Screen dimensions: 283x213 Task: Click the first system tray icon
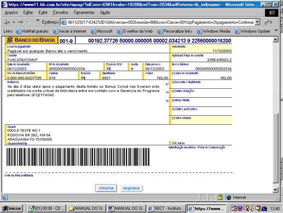click(x=234, y=208)
